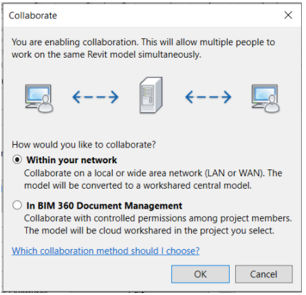Click the 'controlled permissions among project members' line
The image size is (306, 295).
coord(158,218)
